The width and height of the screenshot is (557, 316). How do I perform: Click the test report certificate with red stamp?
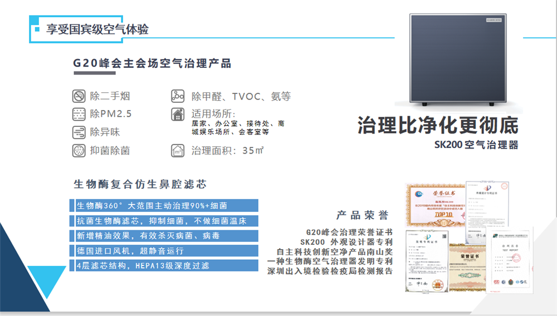click(x=510, y=261)
